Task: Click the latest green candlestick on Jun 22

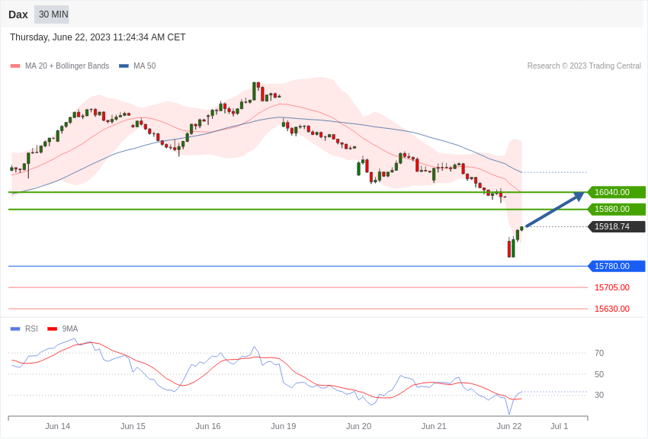Action: click(x=521, y=228)
